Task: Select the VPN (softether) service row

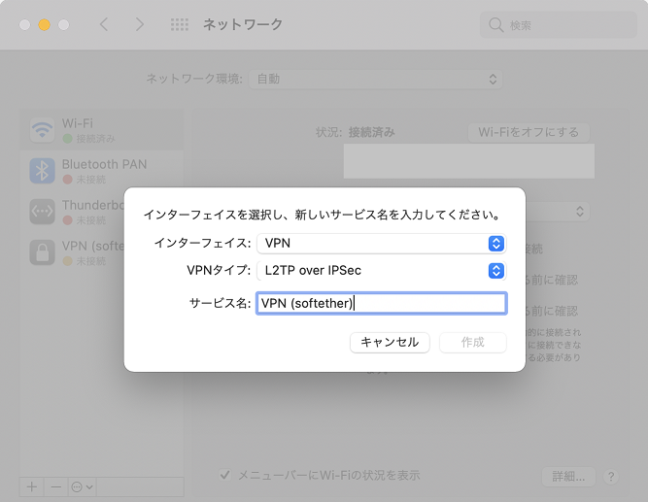Action: (73, 252)
